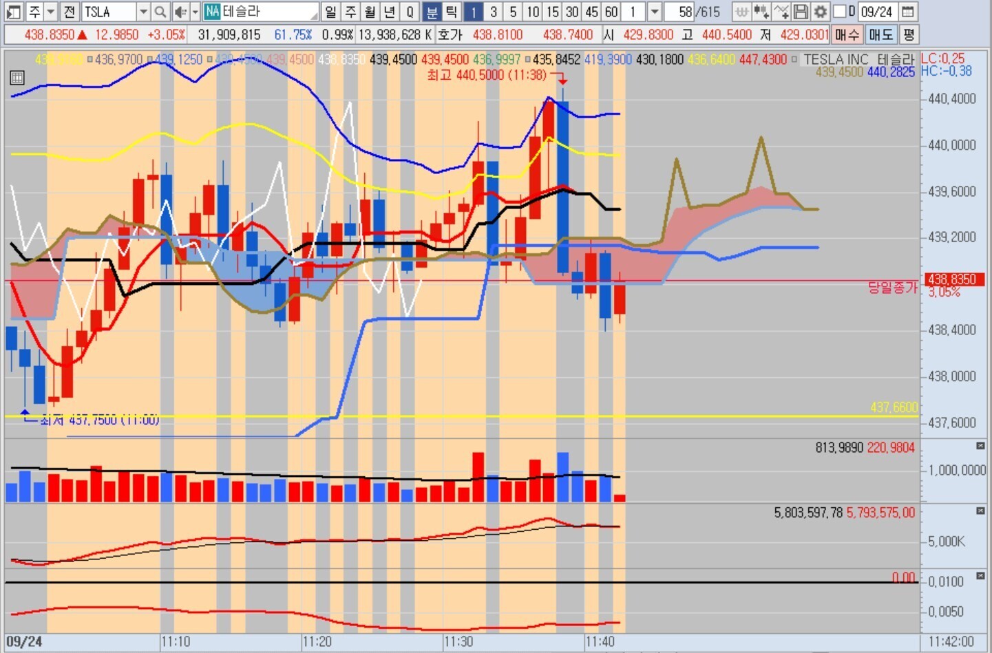Screen dimensions: 992x653
Task: Click the 당일종가 closing price label
Action: click(x=893, y=288)
